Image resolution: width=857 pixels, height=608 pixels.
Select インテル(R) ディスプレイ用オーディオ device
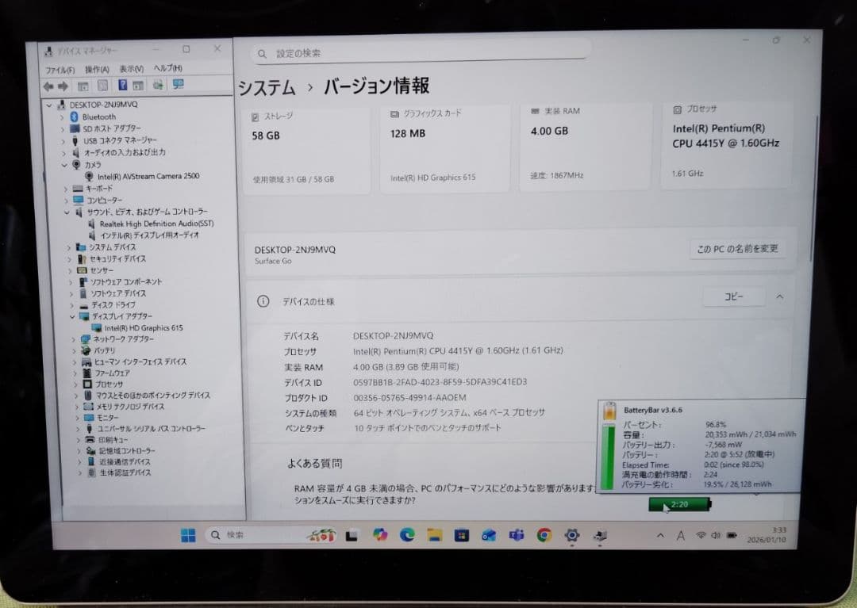pyautogui.click(x=149, y=235)
